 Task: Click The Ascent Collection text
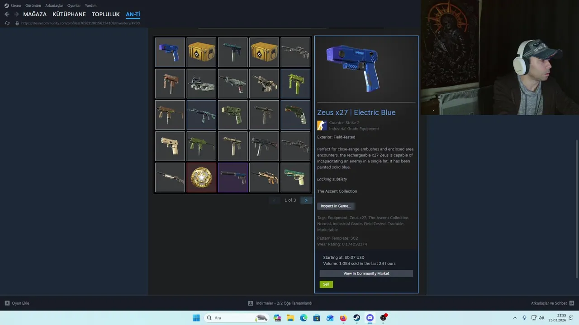[x=337, y=191]
